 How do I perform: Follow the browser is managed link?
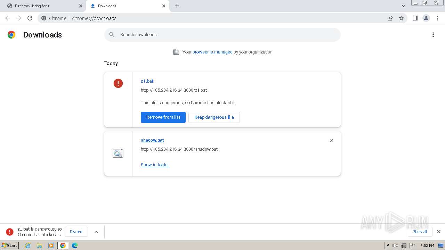[212, 52]
